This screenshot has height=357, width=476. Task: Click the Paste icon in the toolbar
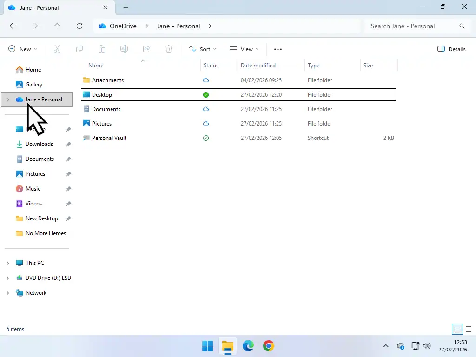click(102, 49)
